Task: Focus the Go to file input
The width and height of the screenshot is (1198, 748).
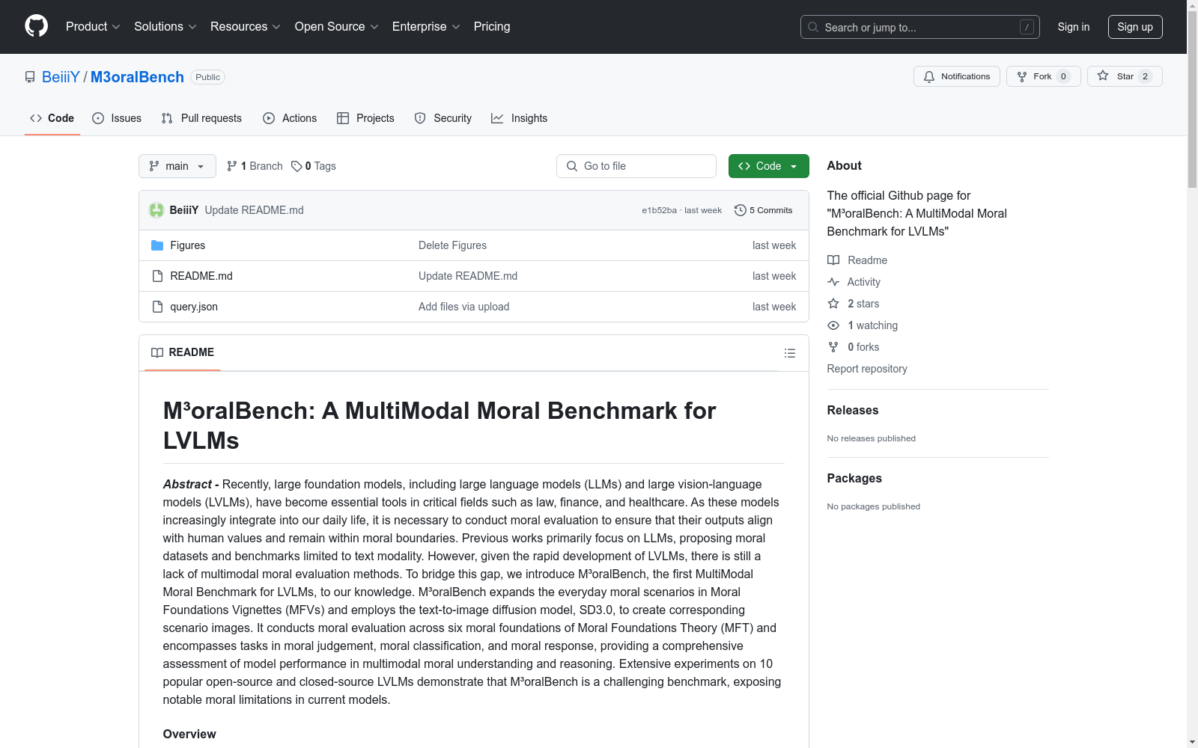Action: point(636,166)
